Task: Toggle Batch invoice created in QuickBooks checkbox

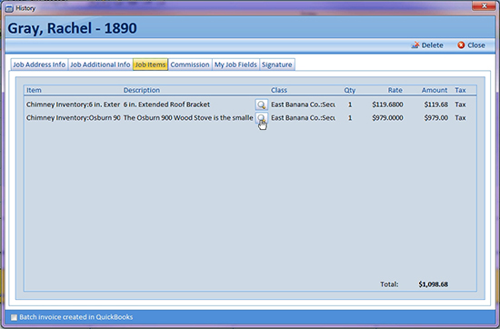Action: point(14,317)
